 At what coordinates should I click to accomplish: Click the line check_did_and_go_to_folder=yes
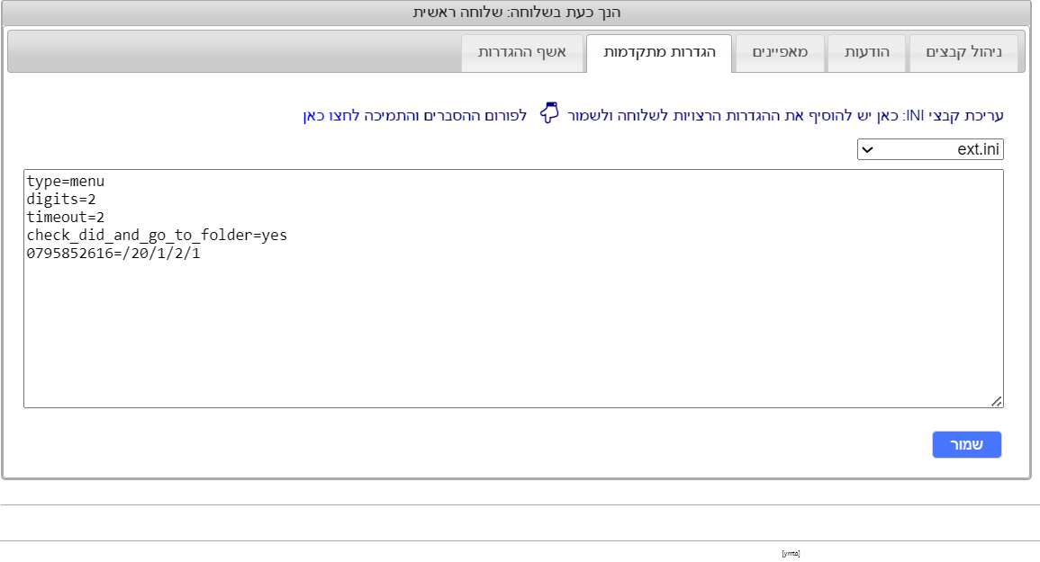click(157, 235)
